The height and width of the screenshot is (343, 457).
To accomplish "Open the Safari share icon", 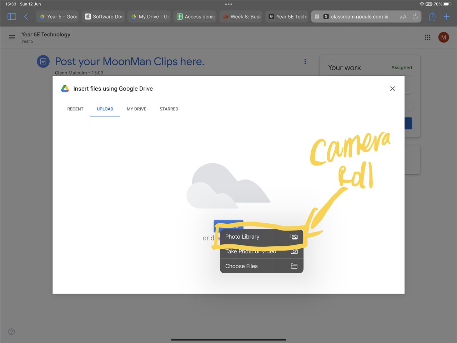I will coord(432,16).
